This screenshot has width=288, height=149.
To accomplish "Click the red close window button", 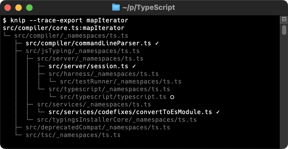I will pos(8,8).
